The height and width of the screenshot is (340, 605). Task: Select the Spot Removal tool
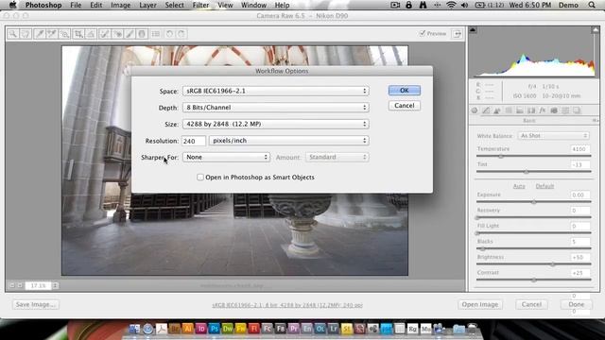(x=104, y=34)
